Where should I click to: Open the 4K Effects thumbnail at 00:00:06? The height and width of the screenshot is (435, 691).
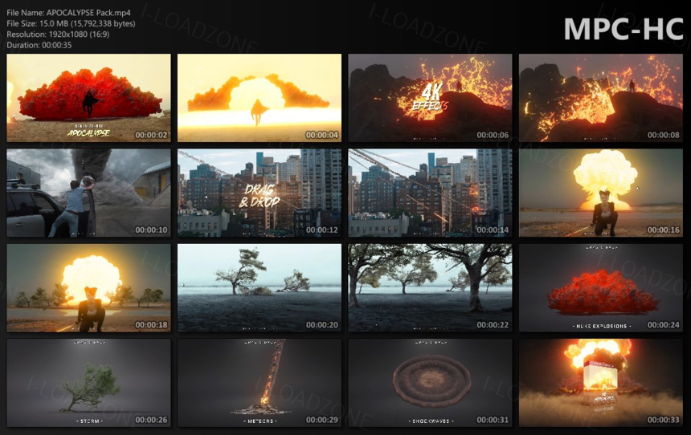click(430, 98)
